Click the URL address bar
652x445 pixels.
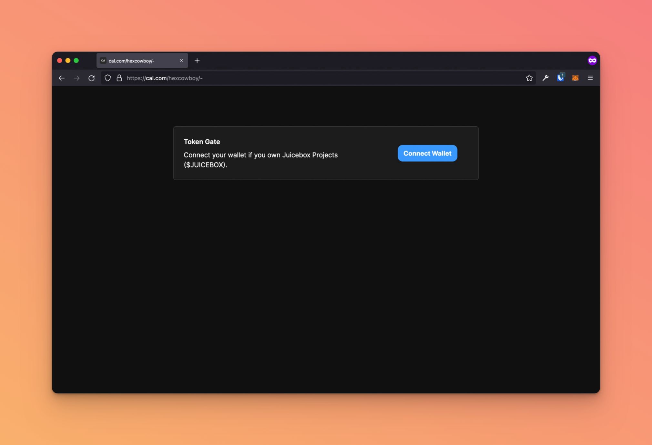(319, 78)
